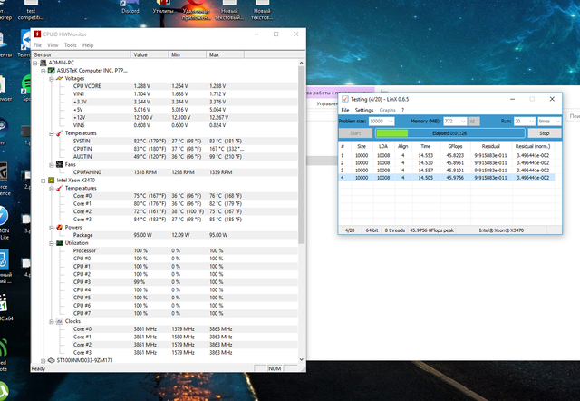Viewport: 580px width, 401px height.
Task: Click the Utilization category icon
Action: pyautogui.click(x=60, y=243)
